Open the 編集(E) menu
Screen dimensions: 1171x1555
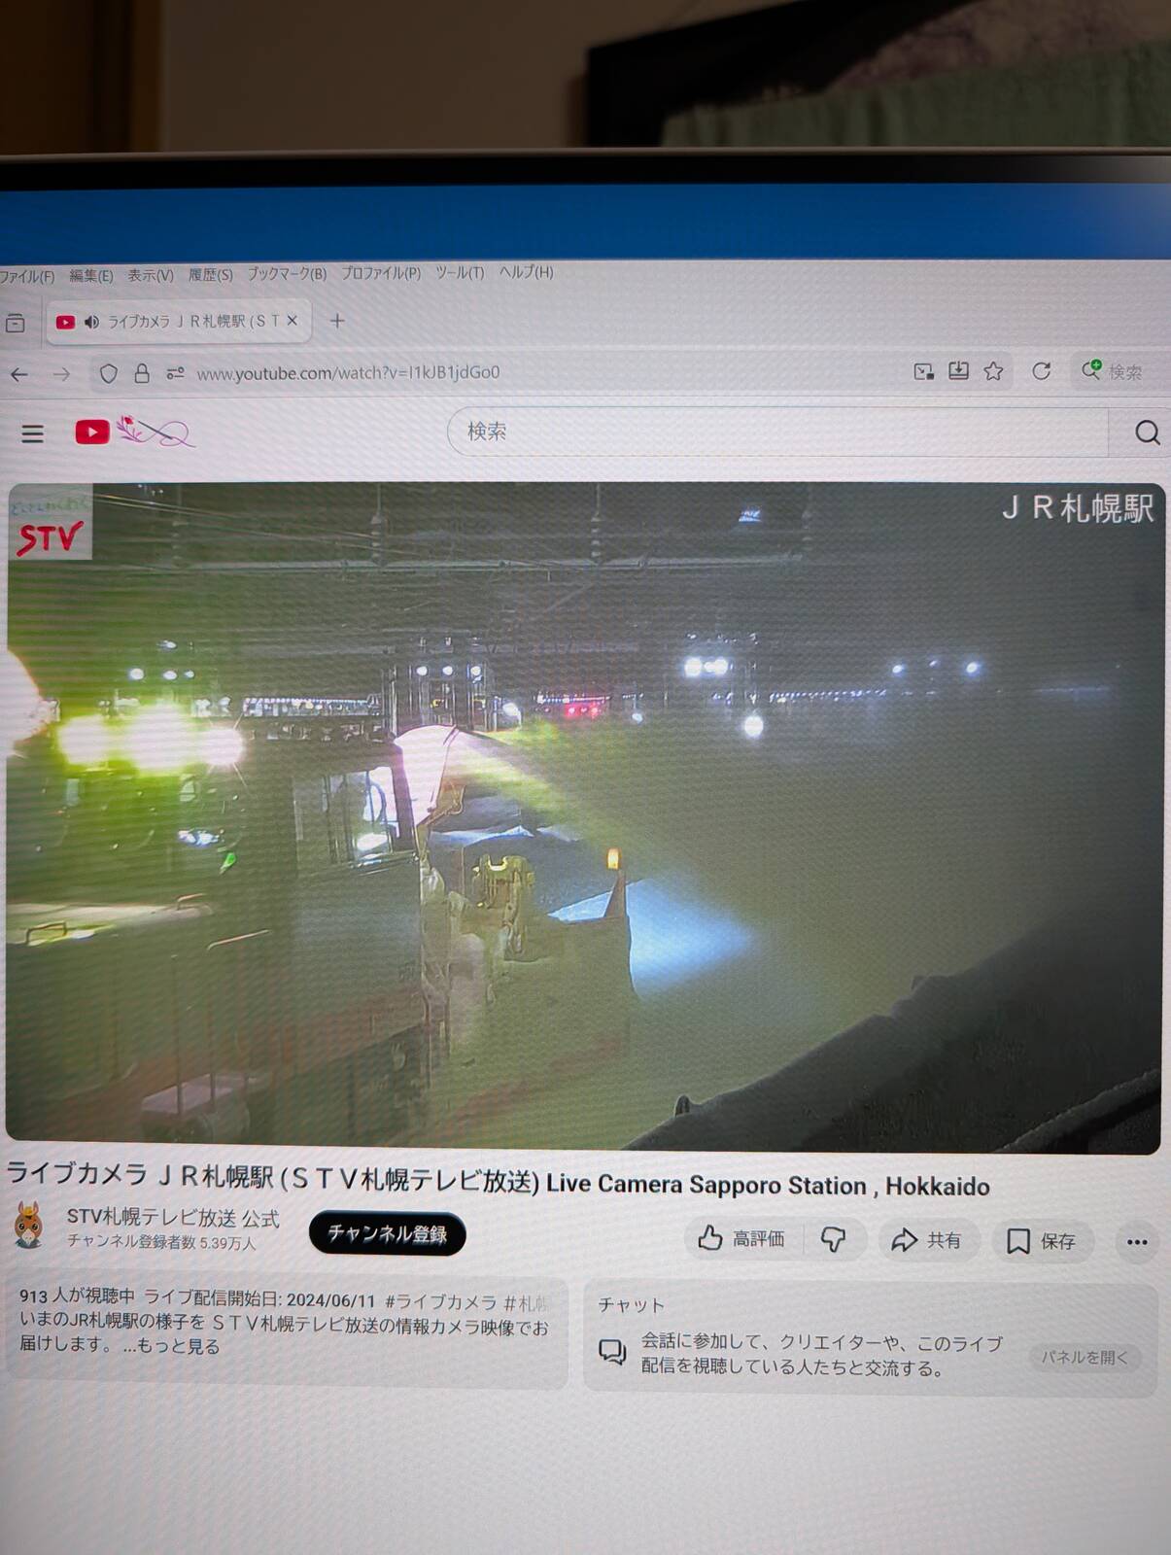91,276
